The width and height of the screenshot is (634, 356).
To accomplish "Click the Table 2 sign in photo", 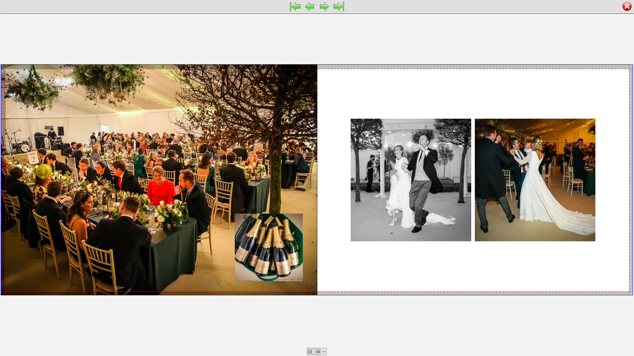I will tap(33, 158).
